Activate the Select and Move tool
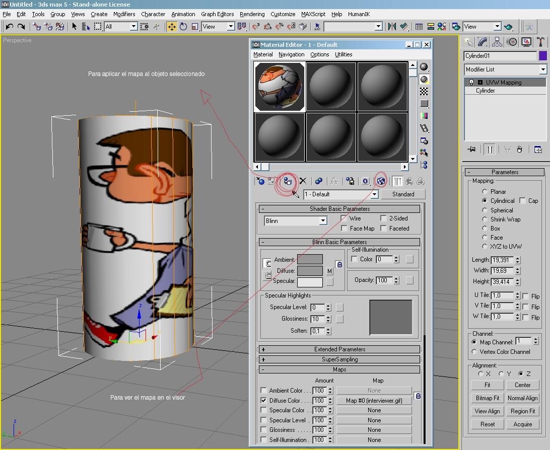 click(x=172, y=27)
